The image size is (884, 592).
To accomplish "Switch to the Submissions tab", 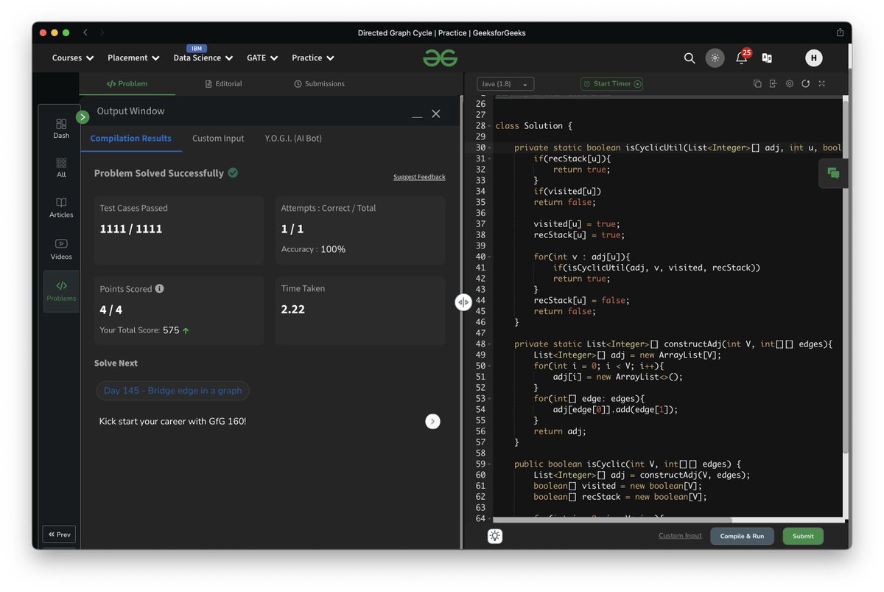I will coord(320,84).
